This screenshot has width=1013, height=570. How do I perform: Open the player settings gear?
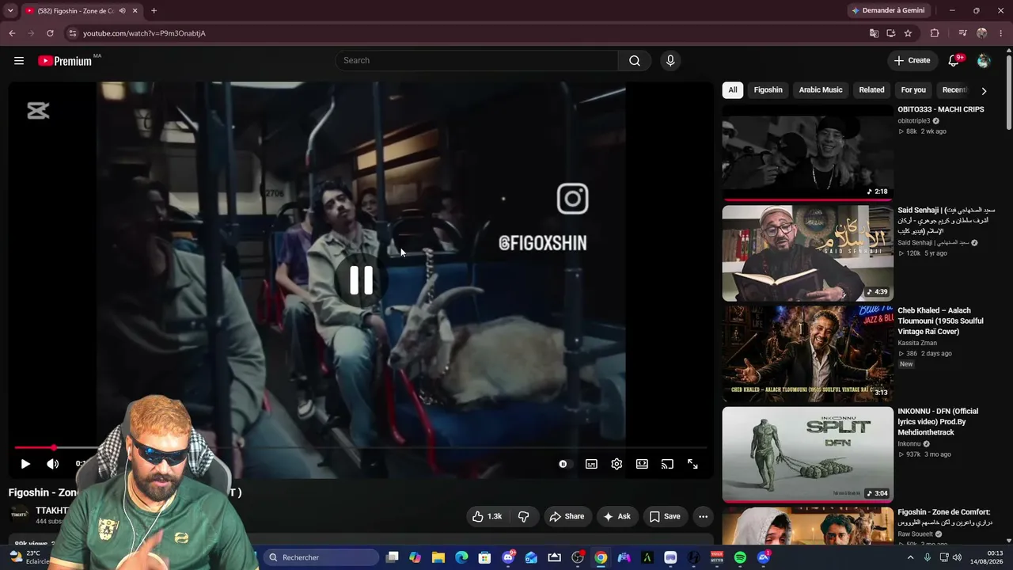(617, 464)
